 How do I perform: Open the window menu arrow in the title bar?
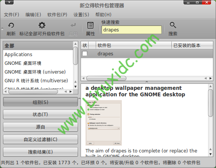(9, 2)
